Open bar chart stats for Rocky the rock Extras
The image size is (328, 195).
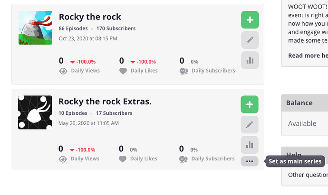(250, 145)
